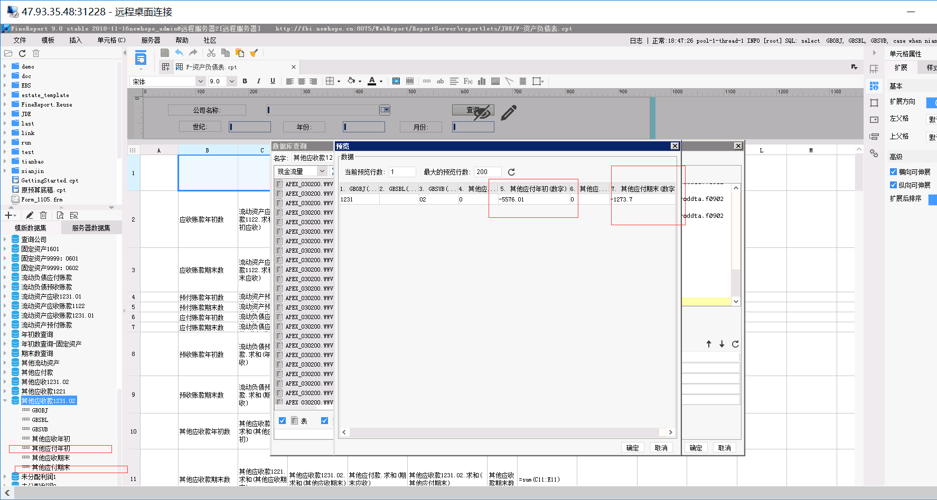Screen dimensions: 937x500
Task: Toggle the 纵向可伸展 checkbox
Action: pyautogui.click(x=893, y=185)
